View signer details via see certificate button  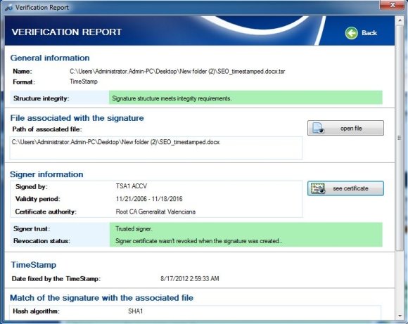(x=345, y=188)
